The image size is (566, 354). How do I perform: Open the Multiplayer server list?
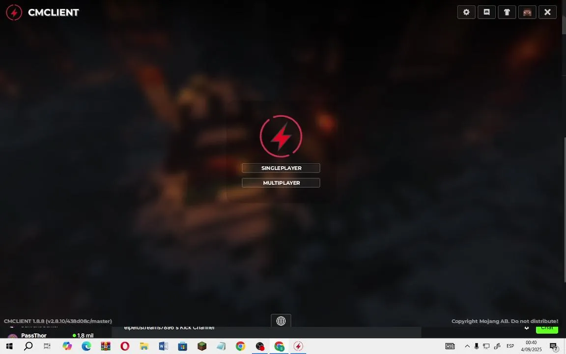(x=281, y=183)
